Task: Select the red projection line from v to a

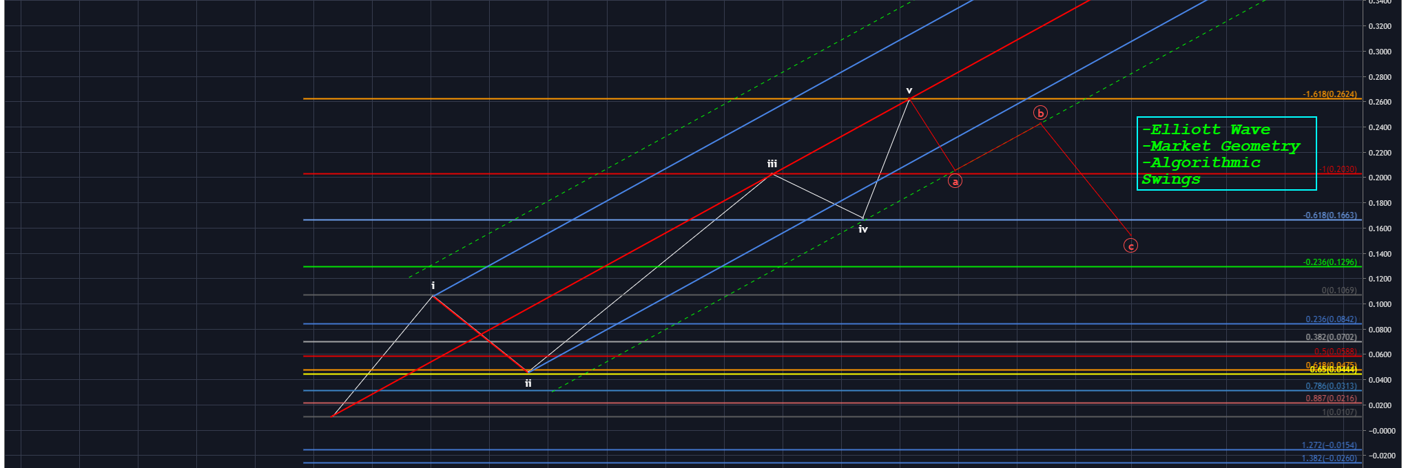Action: tap(932, 135)
